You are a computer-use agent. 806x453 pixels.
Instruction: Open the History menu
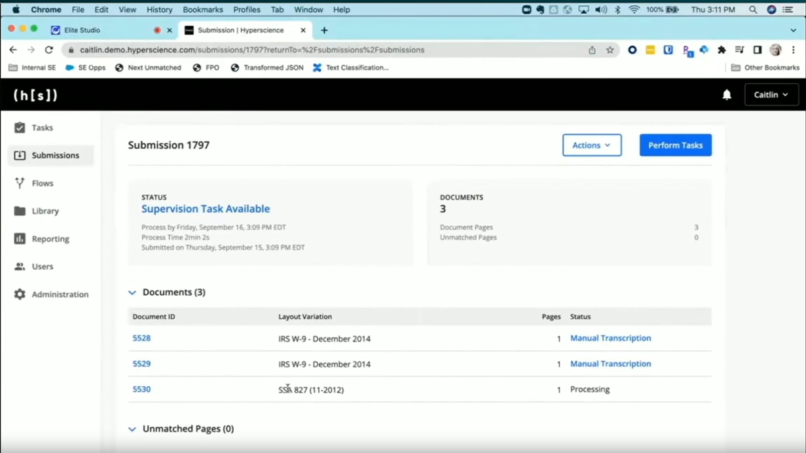(159, 10)
